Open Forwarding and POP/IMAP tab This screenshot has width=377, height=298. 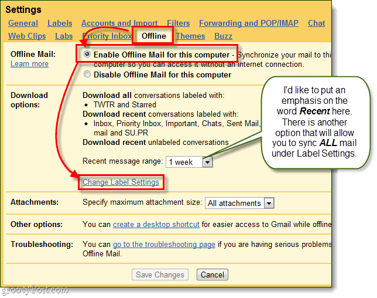[249, 23]
